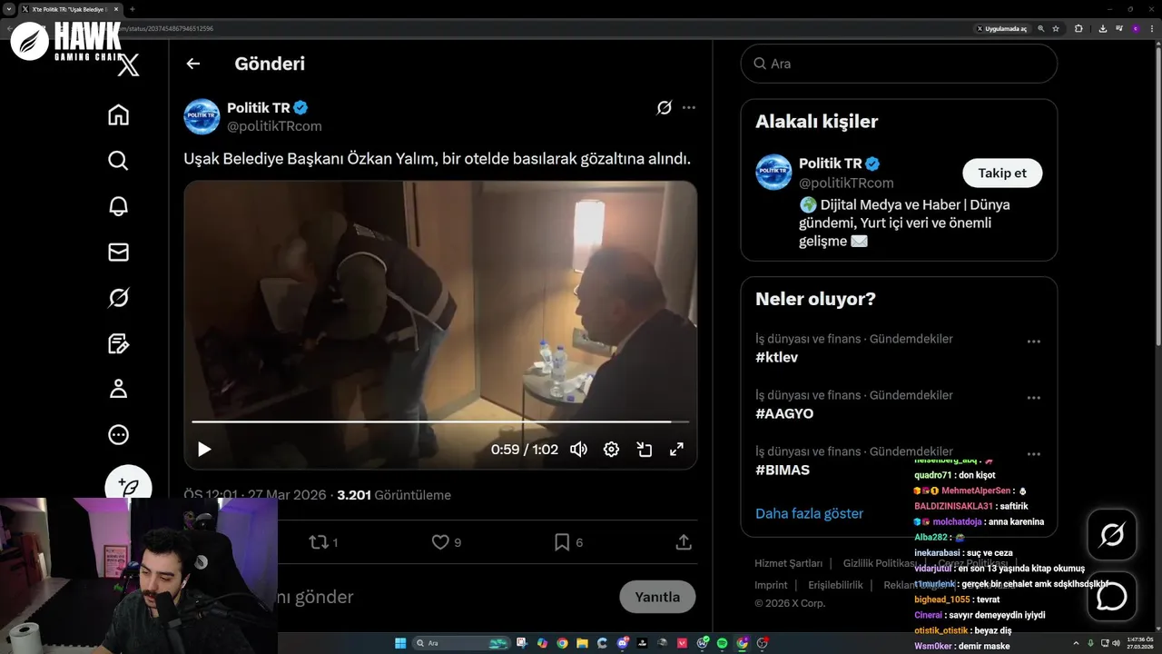Mute the video with the speaker icon
Image resolution: width=1162 pixels, height=654 pixels.
click(x=578, y=450)
